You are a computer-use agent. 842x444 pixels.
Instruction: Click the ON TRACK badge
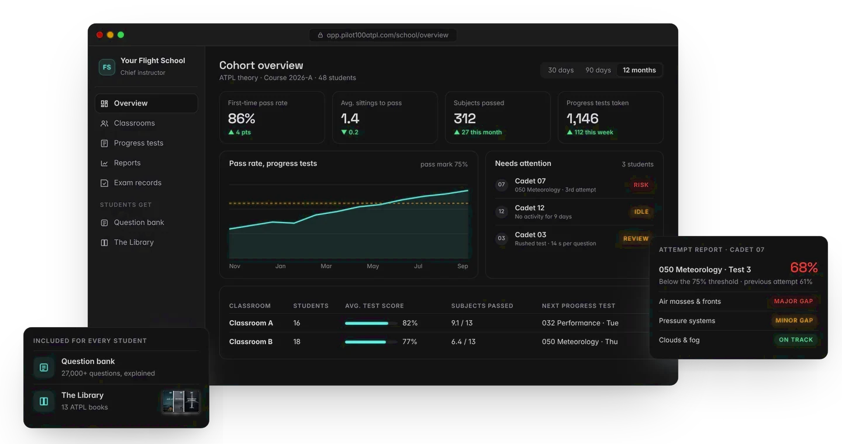point(796,339)
